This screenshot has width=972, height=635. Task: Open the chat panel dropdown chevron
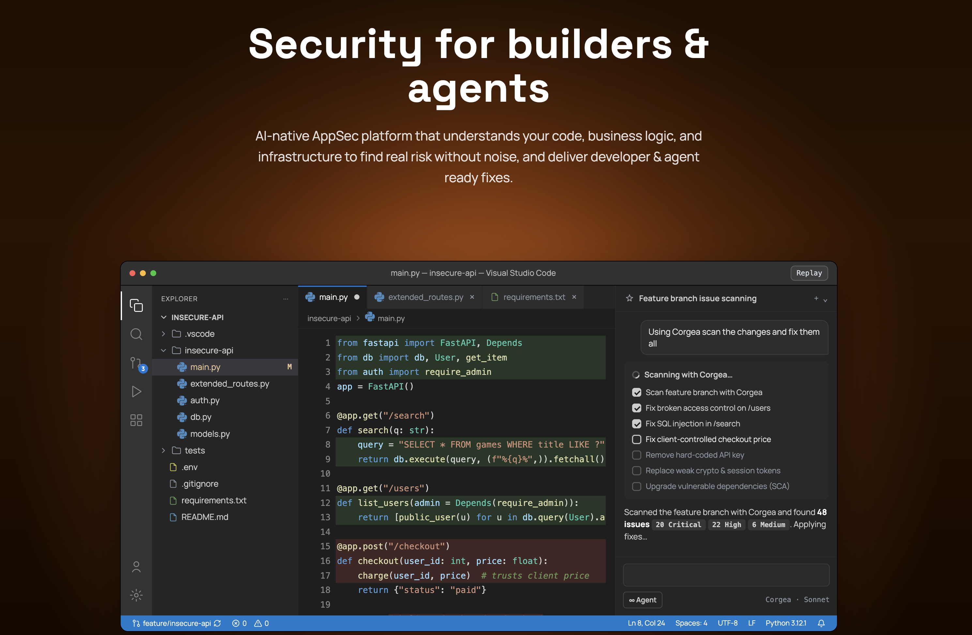[825, 300]
